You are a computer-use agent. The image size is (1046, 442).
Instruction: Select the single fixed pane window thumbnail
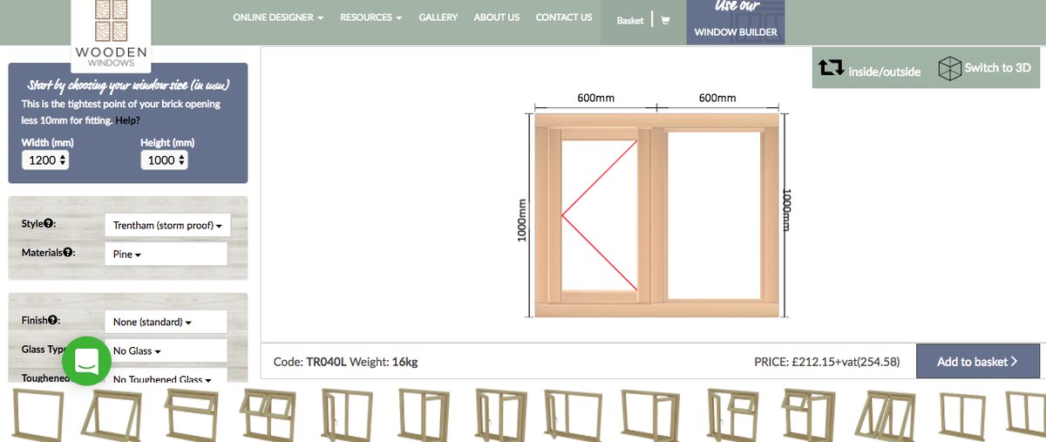pos(39,413)
